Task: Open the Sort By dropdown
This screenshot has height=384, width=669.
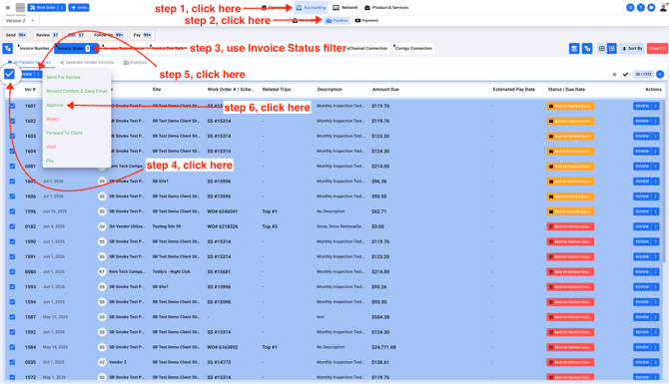Action: pos(632,49)
